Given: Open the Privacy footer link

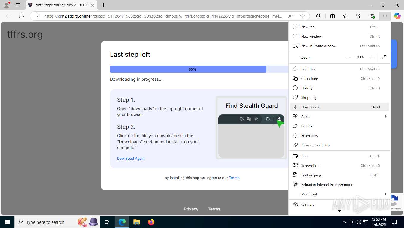Looking at the screenshot, I should pyautogui.click(x=191, y=209).
